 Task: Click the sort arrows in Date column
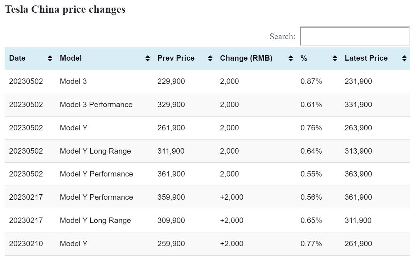tap(50, 58)
